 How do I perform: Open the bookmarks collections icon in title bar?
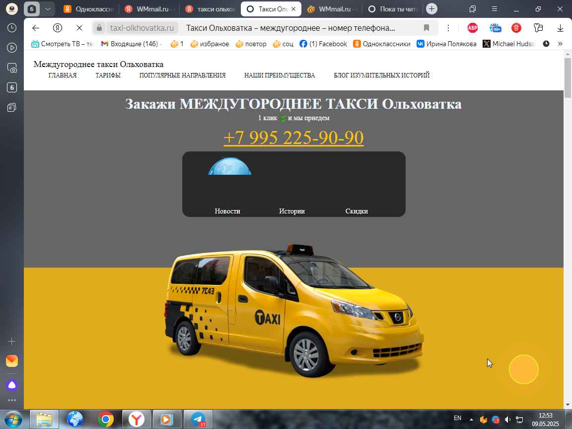pos(472,9)
